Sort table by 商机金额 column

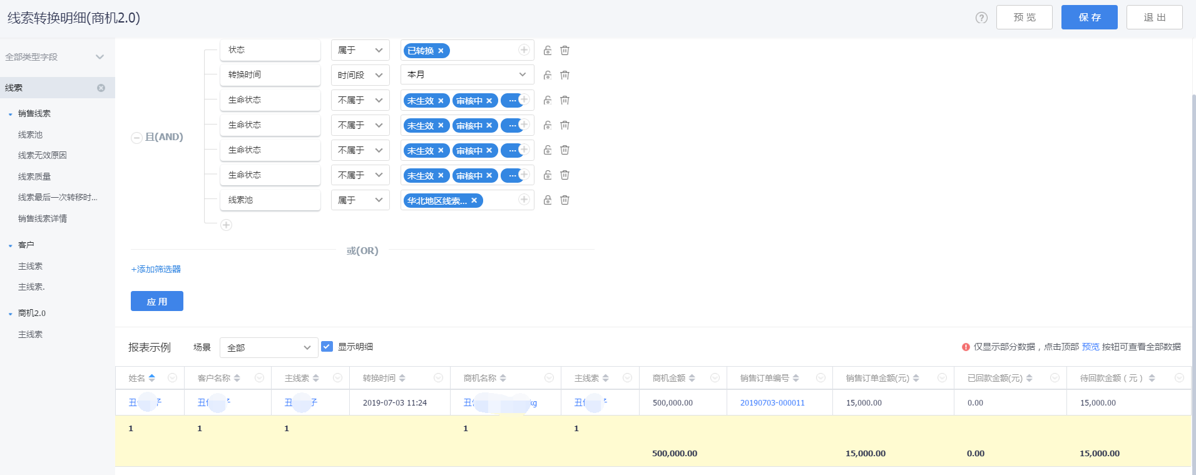(x=692, y=378)
